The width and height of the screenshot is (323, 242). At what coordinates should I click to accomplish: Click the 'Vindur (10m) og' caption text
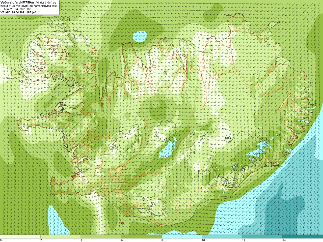[46, 3]
